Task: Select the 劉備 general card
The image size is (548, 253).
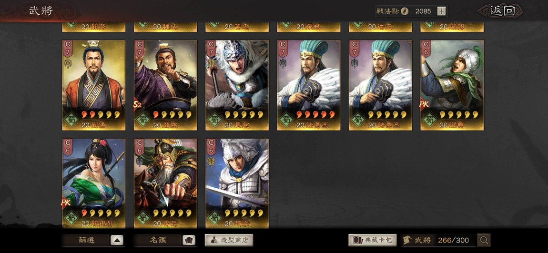Action: click(x=94, y=85)
